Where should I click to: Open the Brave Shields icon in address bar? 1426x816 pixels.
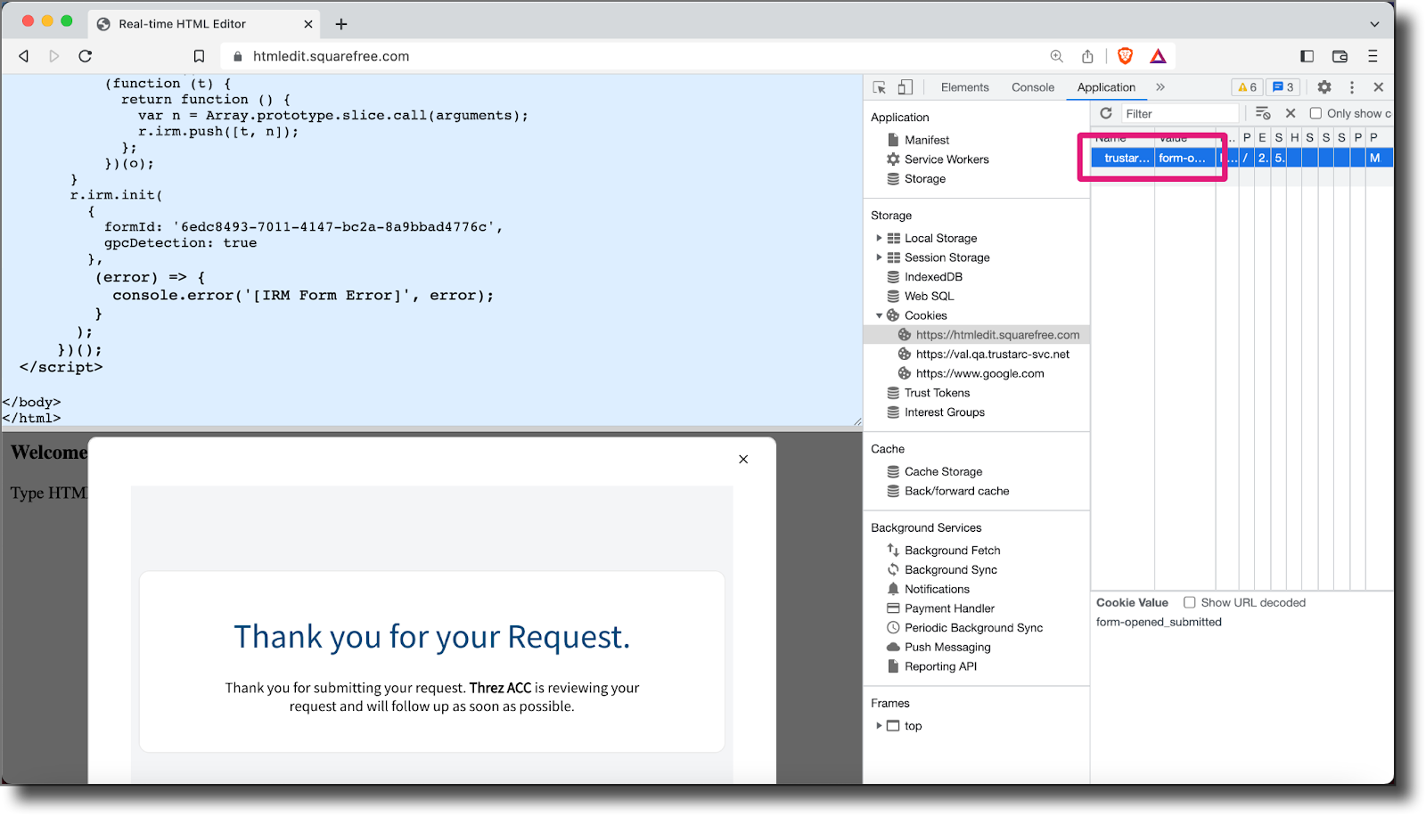[x=1125, y=55]
